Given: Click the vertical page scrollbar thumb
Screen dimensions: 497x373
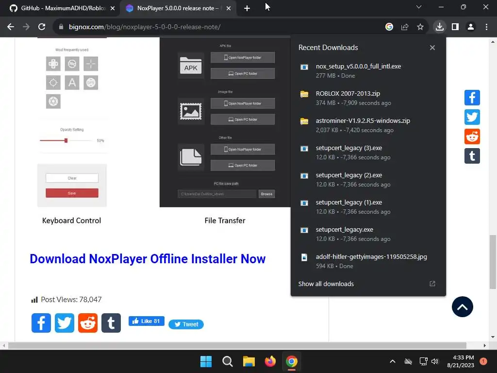Looking at the screenshot, I should [492, 262].
